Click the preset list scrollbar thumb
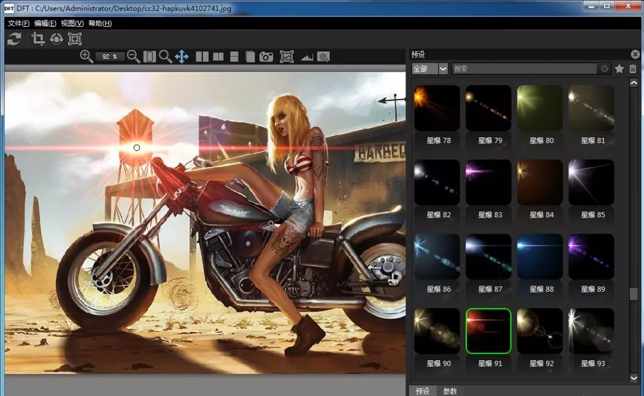 click(x=634, y=293)
